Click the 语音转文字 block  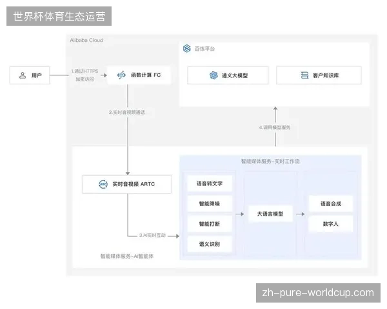coord(210,183)
